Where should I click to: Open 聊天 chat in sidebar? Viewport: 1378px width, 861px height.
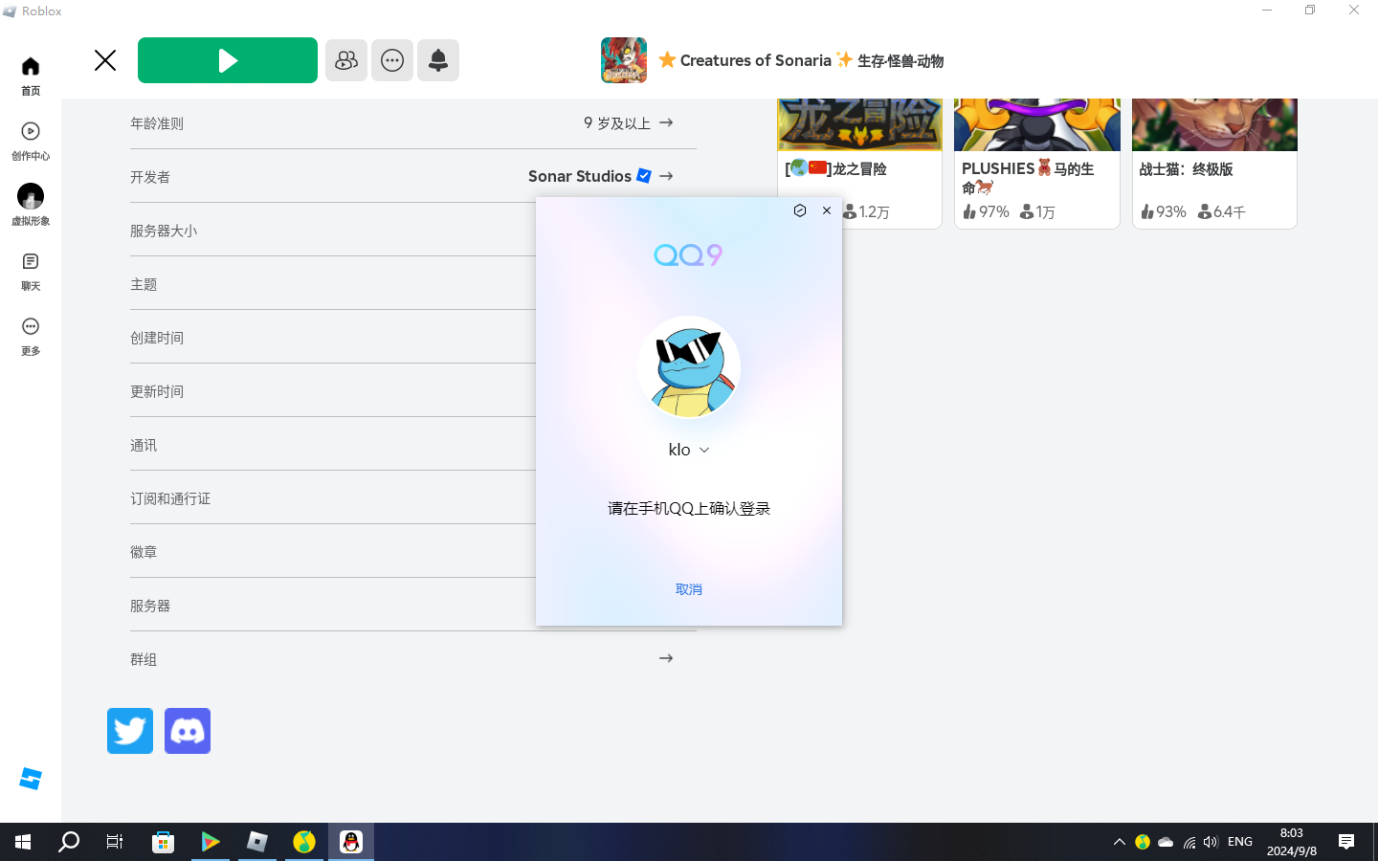coord(31,271)
